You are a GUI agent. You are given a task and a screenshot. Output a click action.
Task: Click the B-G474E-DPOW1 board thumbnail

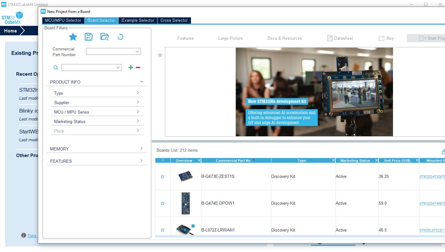[x=186, y=203]
